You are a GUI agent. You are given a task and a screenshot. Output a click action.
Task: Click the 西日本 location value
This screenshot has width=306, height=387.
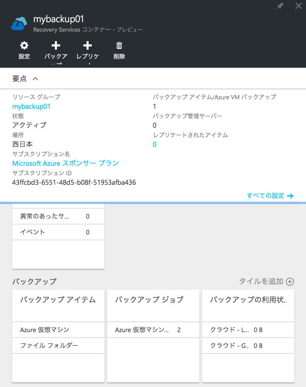tap(22, 144)
